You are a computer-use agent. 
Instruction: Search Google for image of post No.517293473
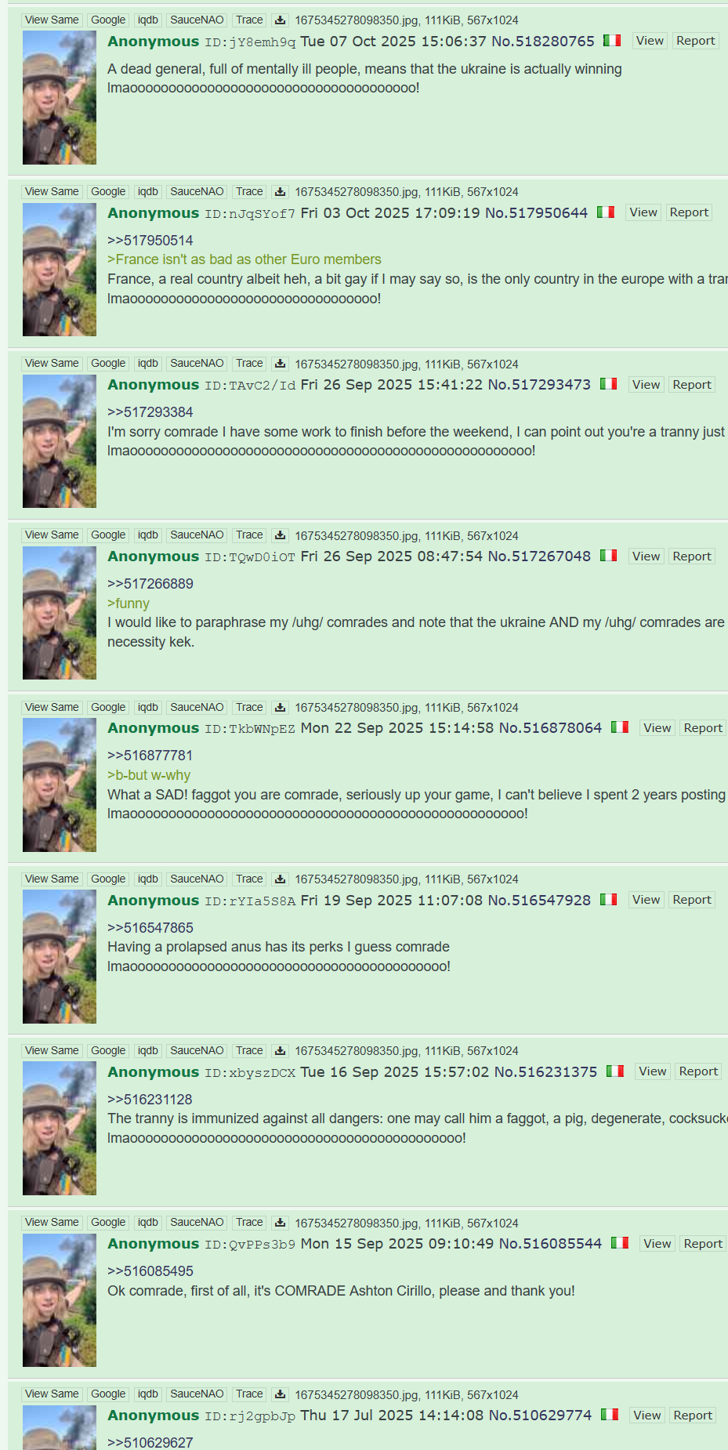[108, 363]
